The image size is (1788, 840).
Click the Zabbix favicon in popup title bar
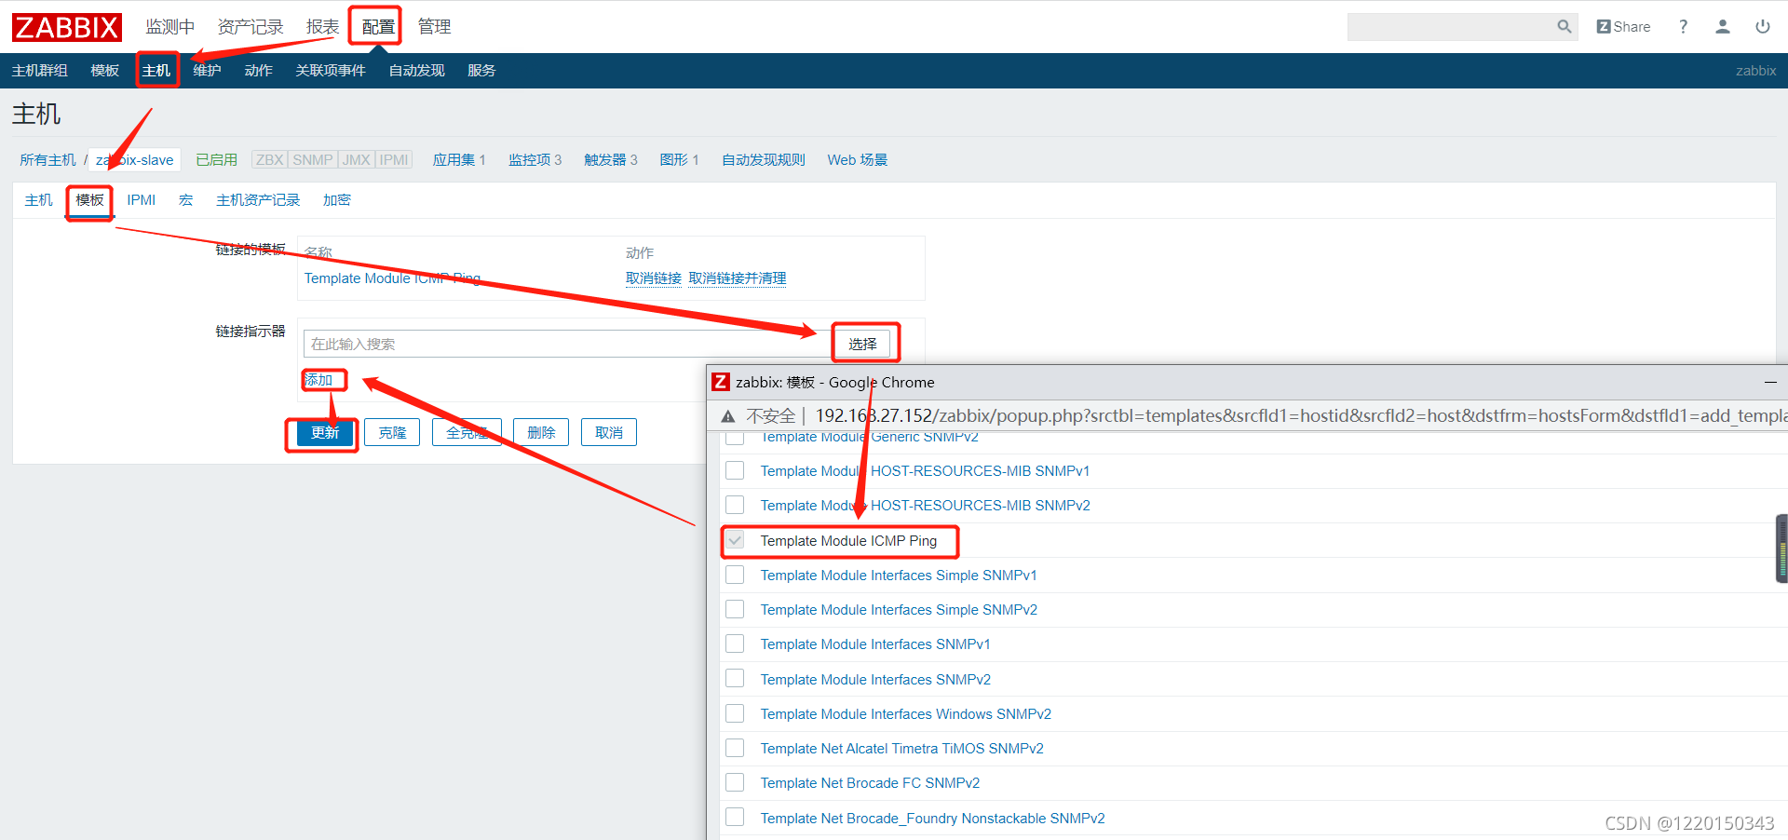(x=721, y=382)
